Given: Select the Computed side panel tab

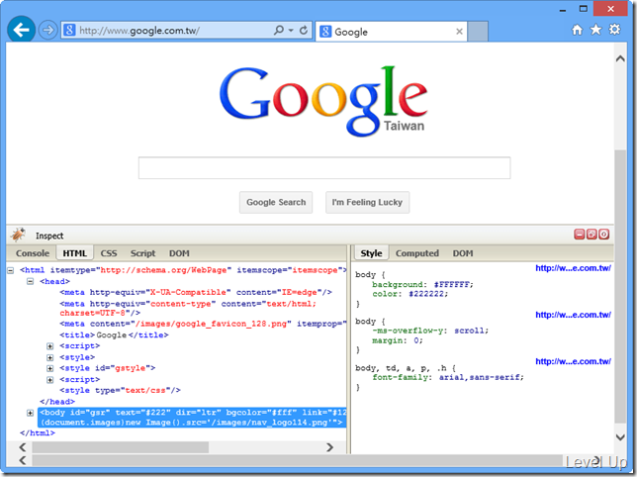Looking at the screenshot, I should [x=417, y=253].
